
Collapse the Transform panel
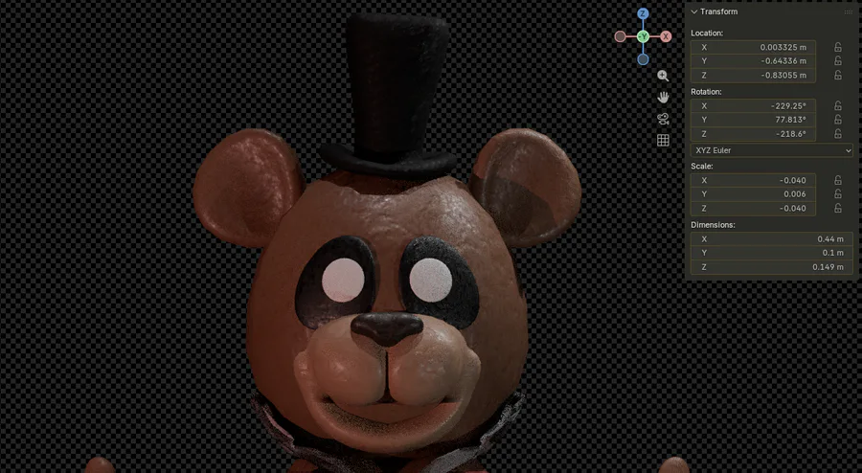click(x=694, y=11)
